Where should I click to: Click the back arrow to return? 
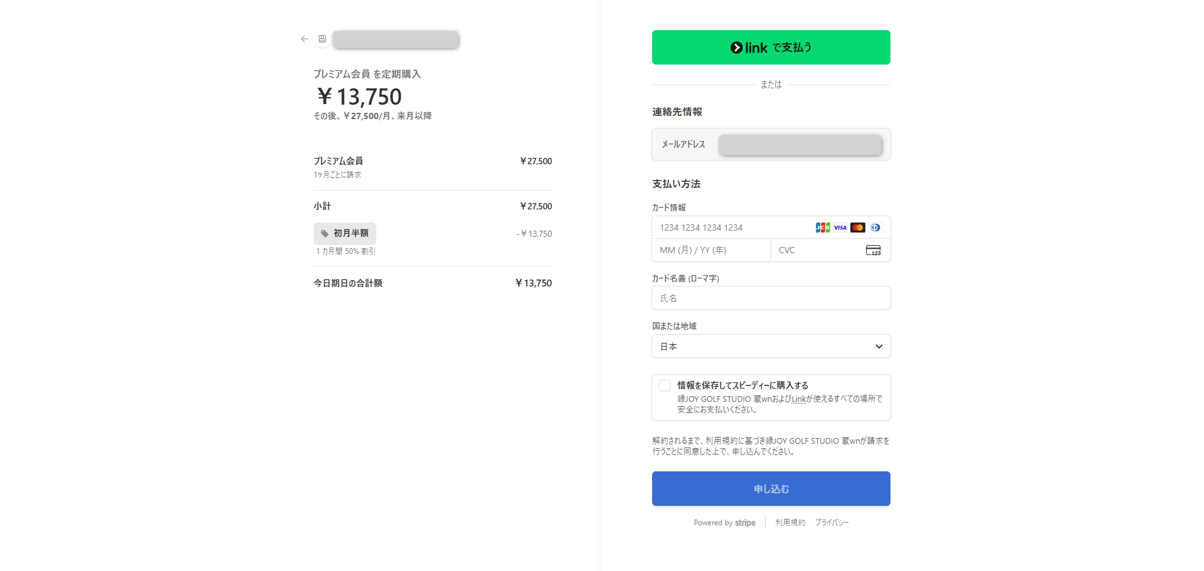[305, 38]
